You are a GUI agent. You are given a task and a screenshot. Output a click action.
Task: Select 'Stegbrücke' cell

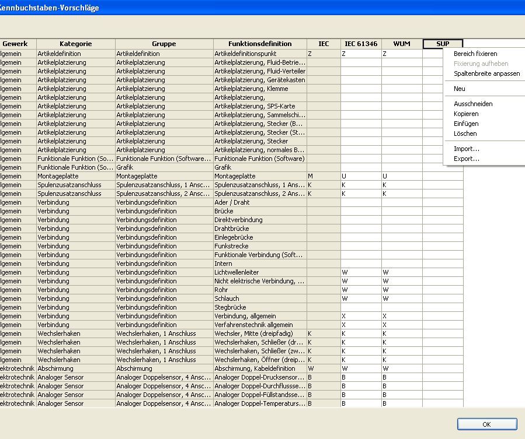(260, 307)
